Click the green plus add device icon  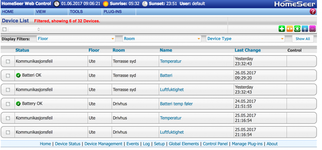tap(282, 29)
